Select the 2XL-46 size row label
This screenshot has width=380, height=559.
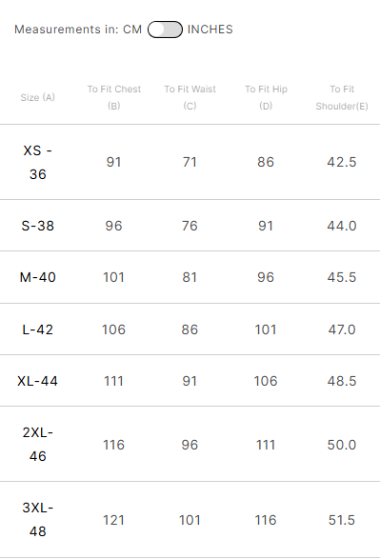(38, 444)
